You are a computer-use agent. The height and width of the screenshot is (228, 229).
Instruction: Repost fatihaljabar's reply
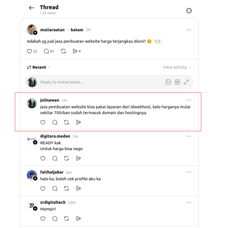pyautogui.click(x=66, y=189)
